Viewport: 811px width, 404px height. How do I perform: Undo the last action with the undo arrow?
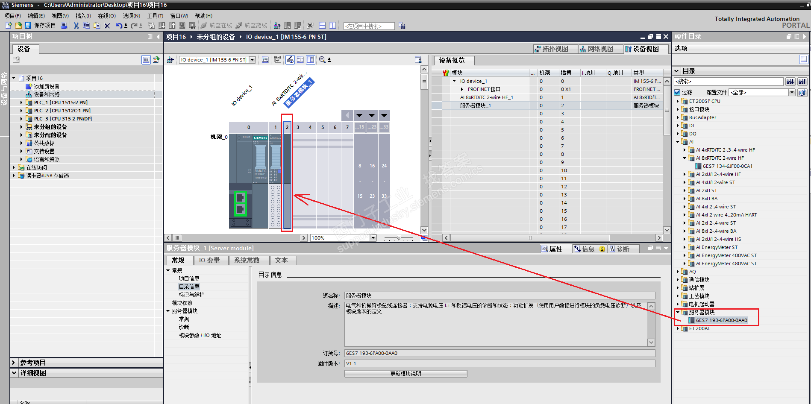pos(119,26)
